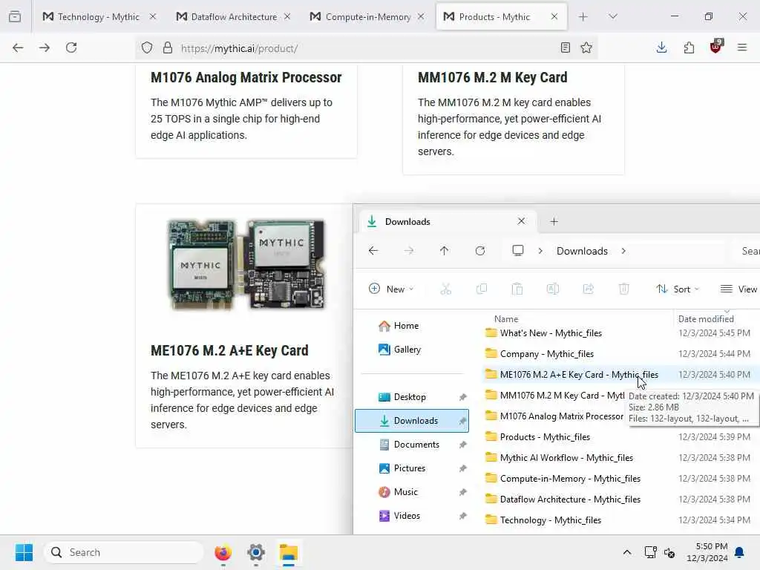This screenshot has width=760, height=570.
Task: Close the Downloads File Explorer tab
Action: pyautogui.click(x=521, y=221)
